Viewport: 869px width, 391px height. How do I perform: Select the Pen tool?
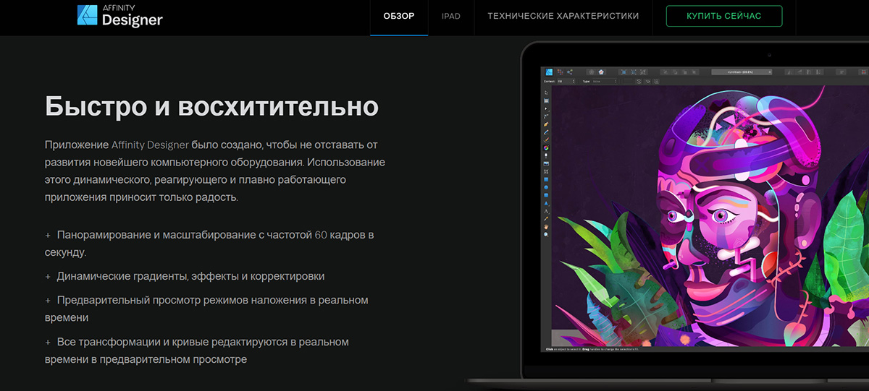tap(546, 124)
